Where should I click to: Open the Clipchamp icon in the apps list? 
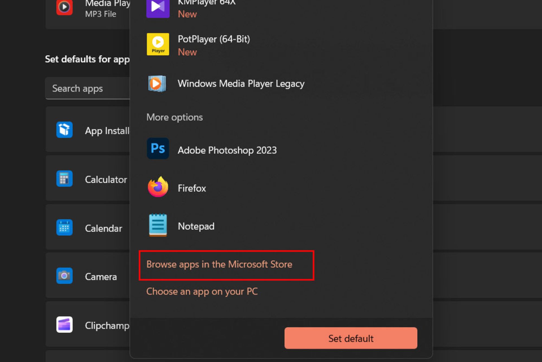64,325
